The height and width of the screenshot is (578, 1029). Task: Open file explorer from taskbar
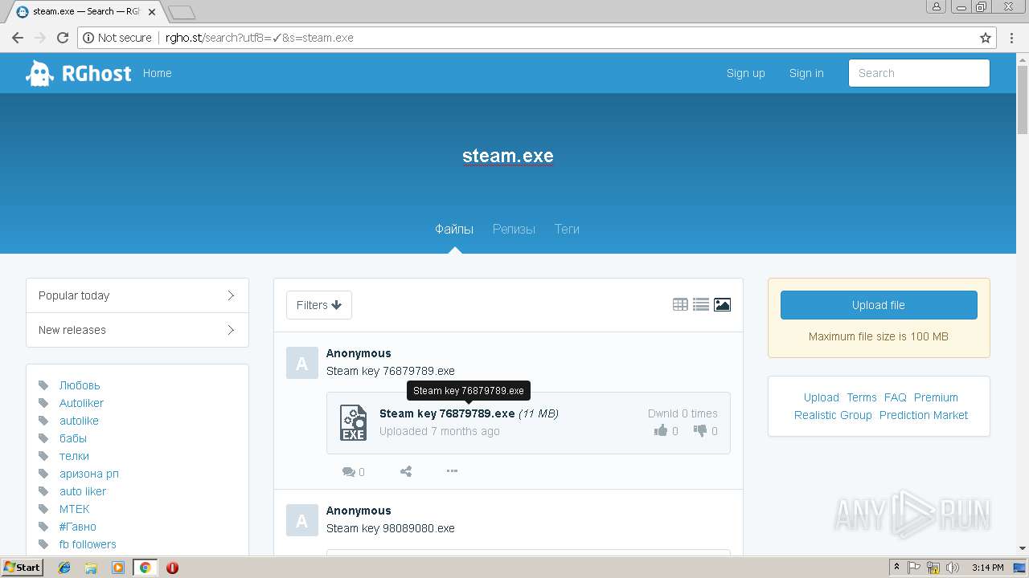[x=91, y=568]
